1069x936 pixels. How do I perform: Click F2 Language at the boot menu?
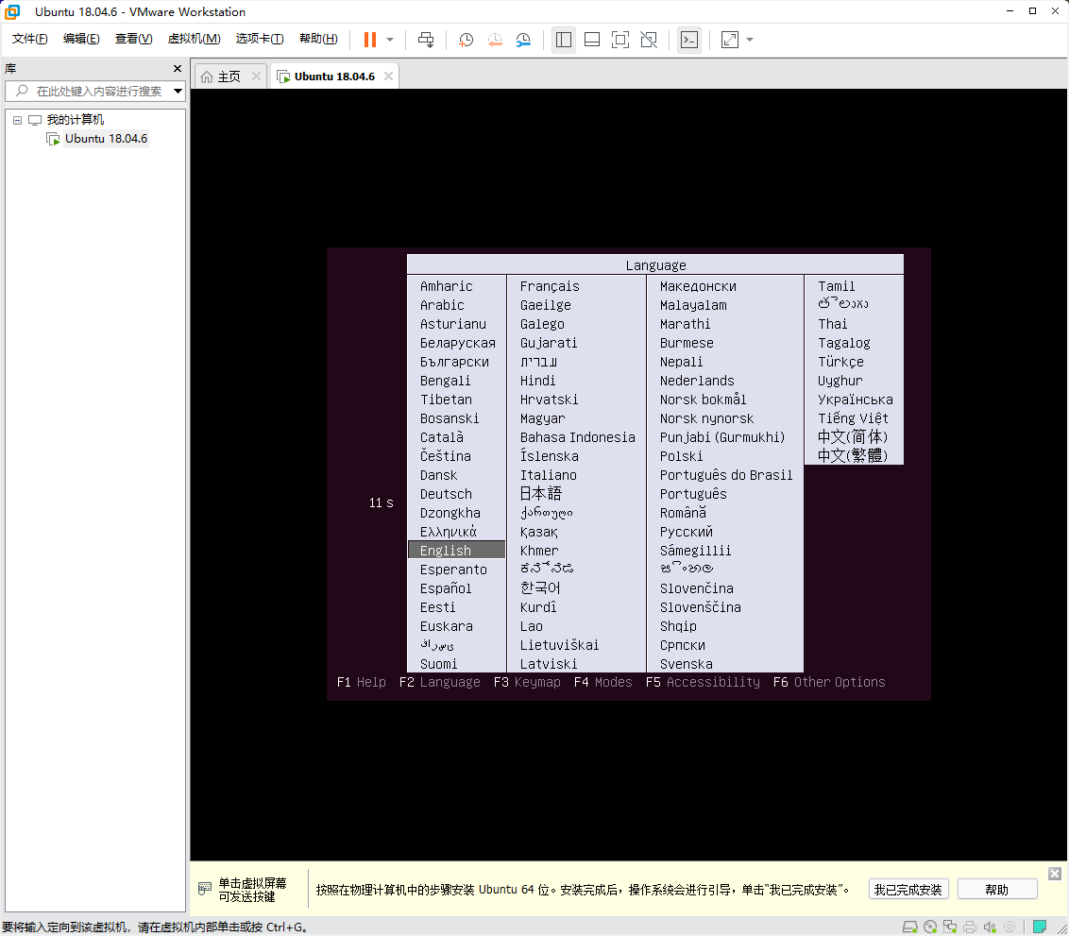pyautogui.click(x=440, y=682)
